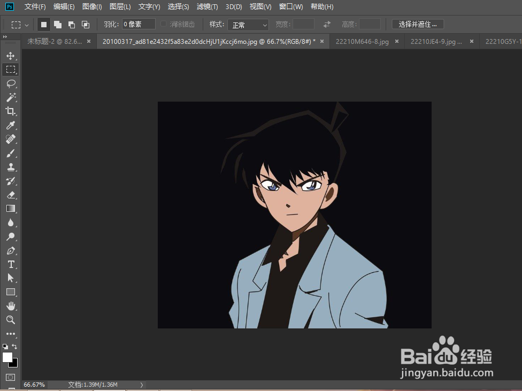The image size is (522, 391).
Task: Click the 羽化 feather value field
Action: 139,24
